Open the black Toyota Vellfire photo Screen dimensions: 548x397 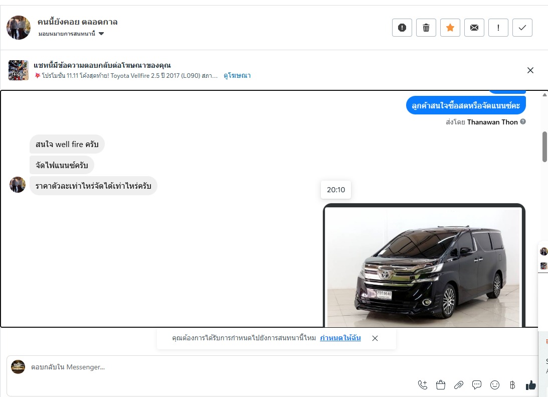424,266
